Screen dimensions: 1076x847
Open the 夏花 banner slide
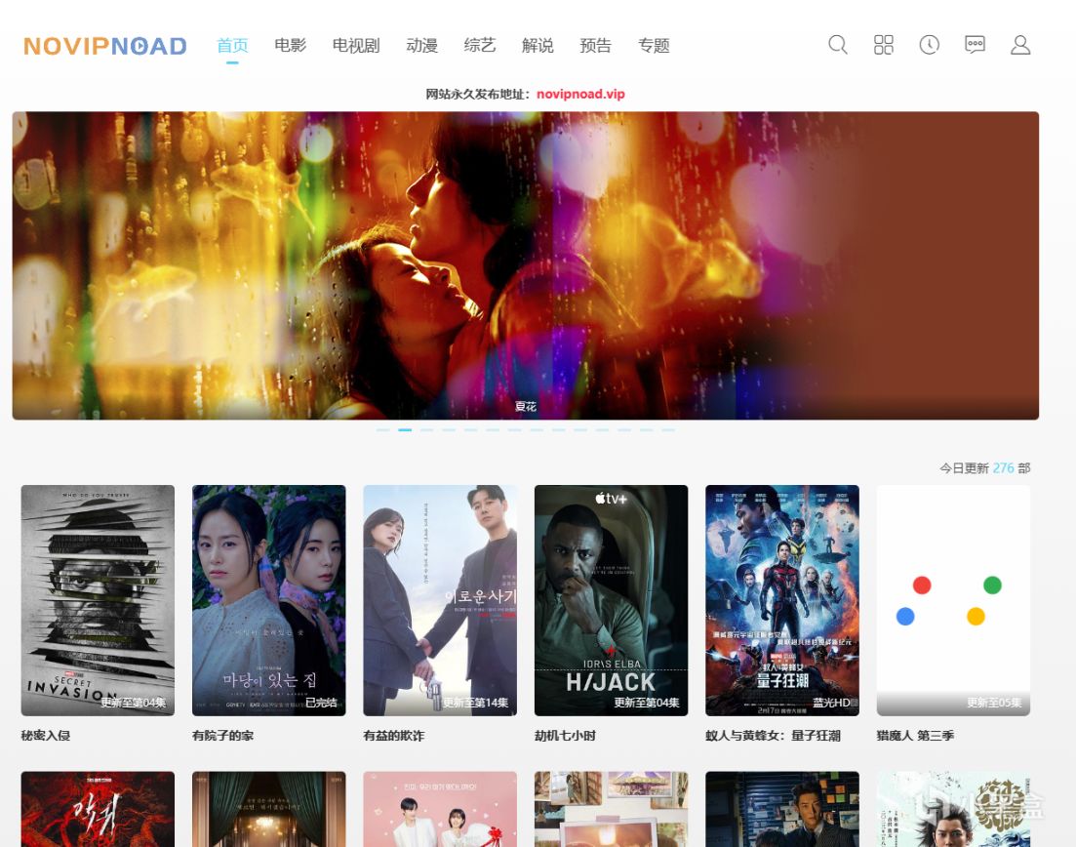526,265
